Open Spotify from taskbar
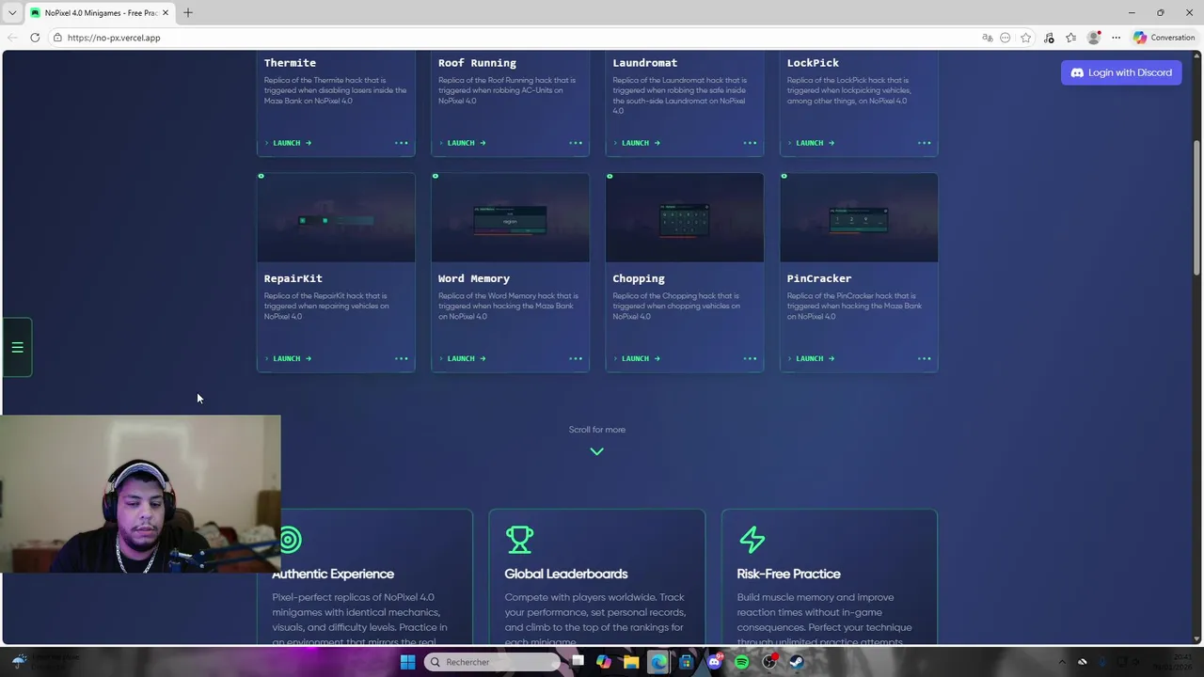The height and width of the screenshot is (677, 1204). tap(742, 662)
